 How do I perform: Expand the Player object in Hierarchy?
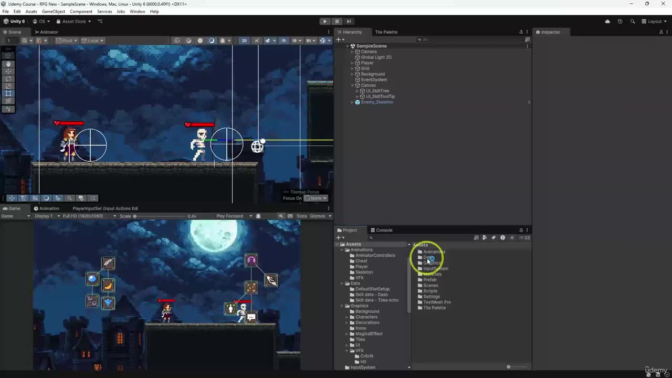pyautogui.click(x=352, y=63)
